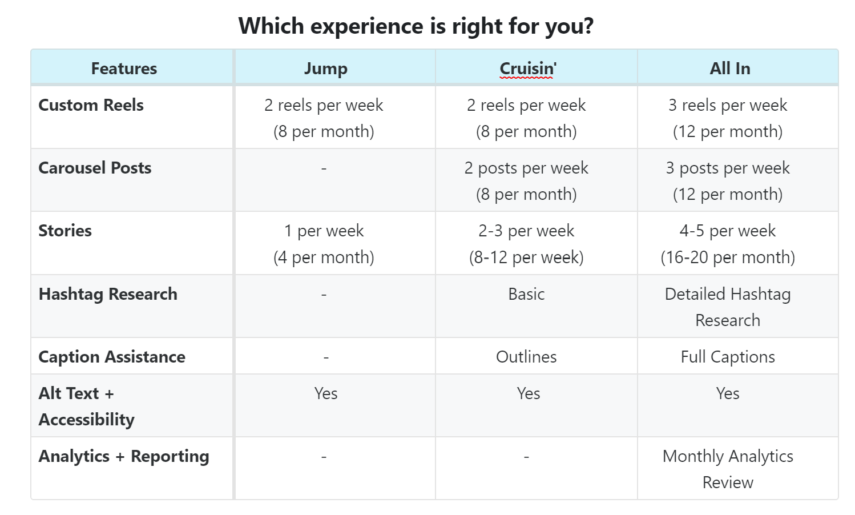Screen dimensions: 855x515
Task: Select the Alt Text + Accessibility label
Action: click(x=86, y=406)
